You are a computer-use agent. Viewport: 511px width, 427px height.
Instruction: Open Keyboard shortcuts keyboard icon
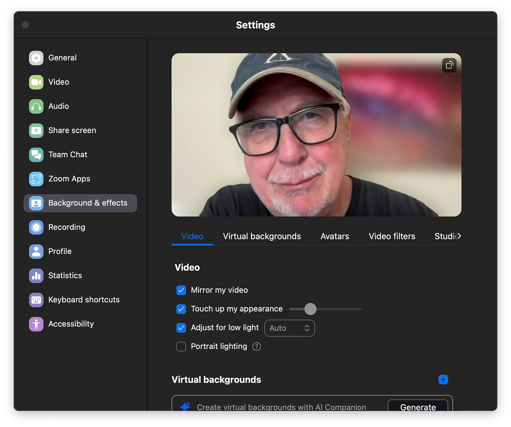36,300
